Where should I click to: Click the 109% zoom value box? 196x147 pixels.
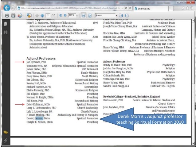click(72, 15)
